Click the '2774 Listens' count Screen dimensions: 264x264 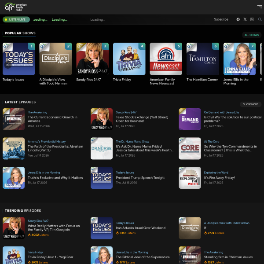coord(214,233)
